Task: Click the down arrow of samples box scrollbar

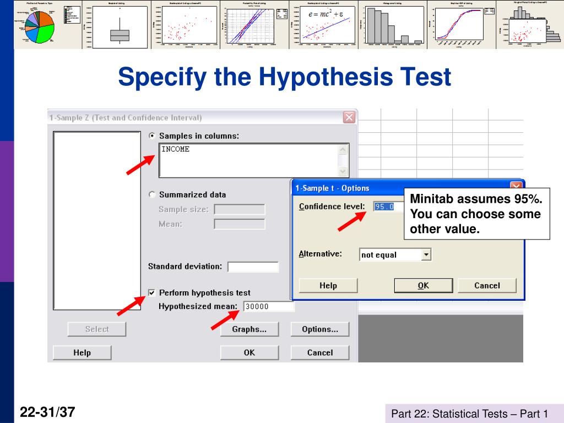Action: tap(343, 172)
